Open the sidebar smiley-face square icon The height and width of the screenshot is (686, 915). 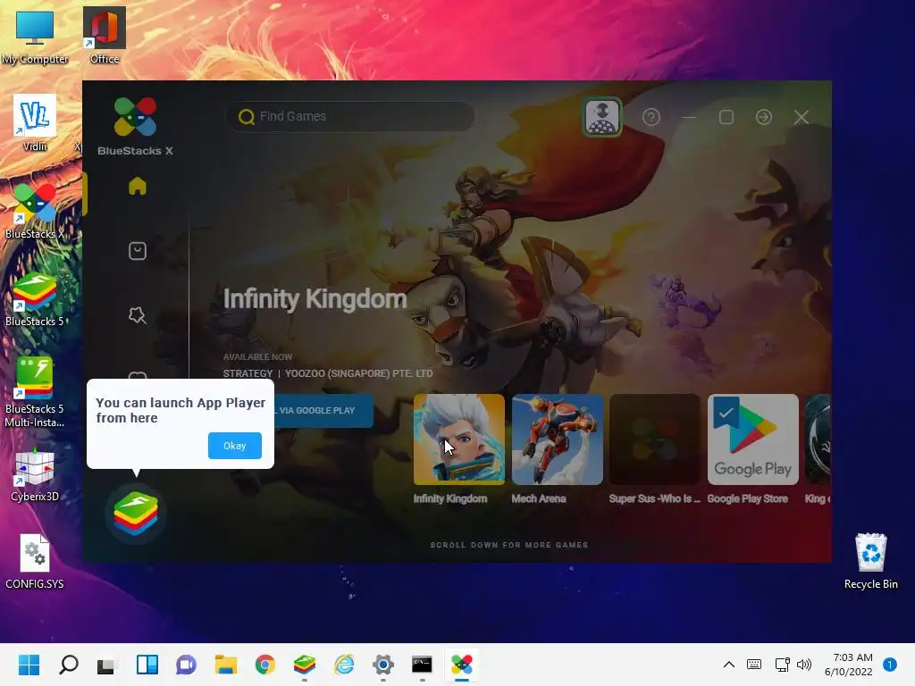(x=137, y=251)
